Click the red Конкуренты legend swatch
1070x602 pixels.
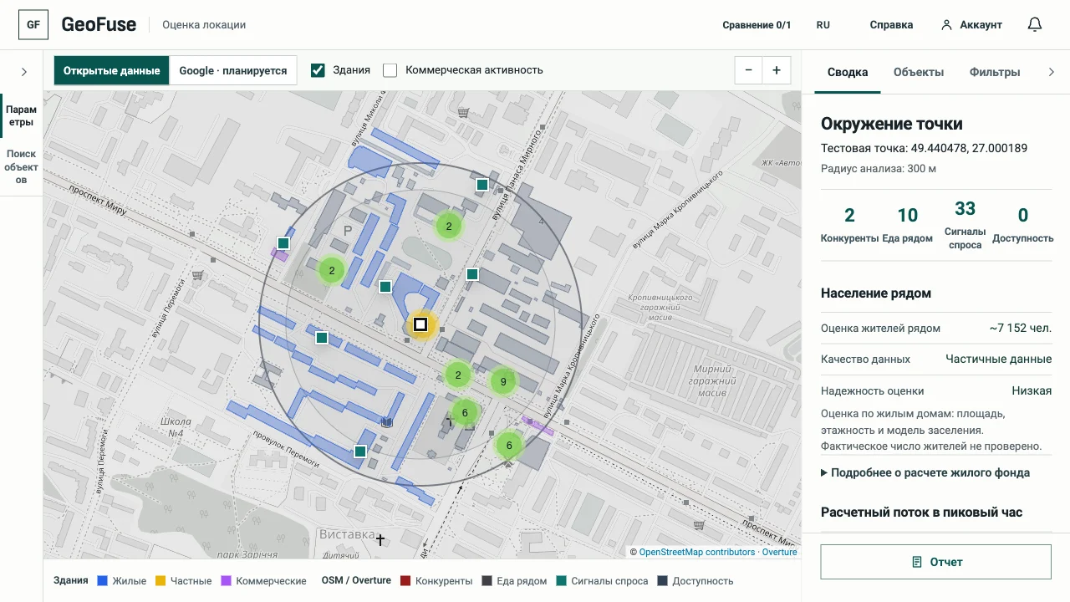coord(405,580)
